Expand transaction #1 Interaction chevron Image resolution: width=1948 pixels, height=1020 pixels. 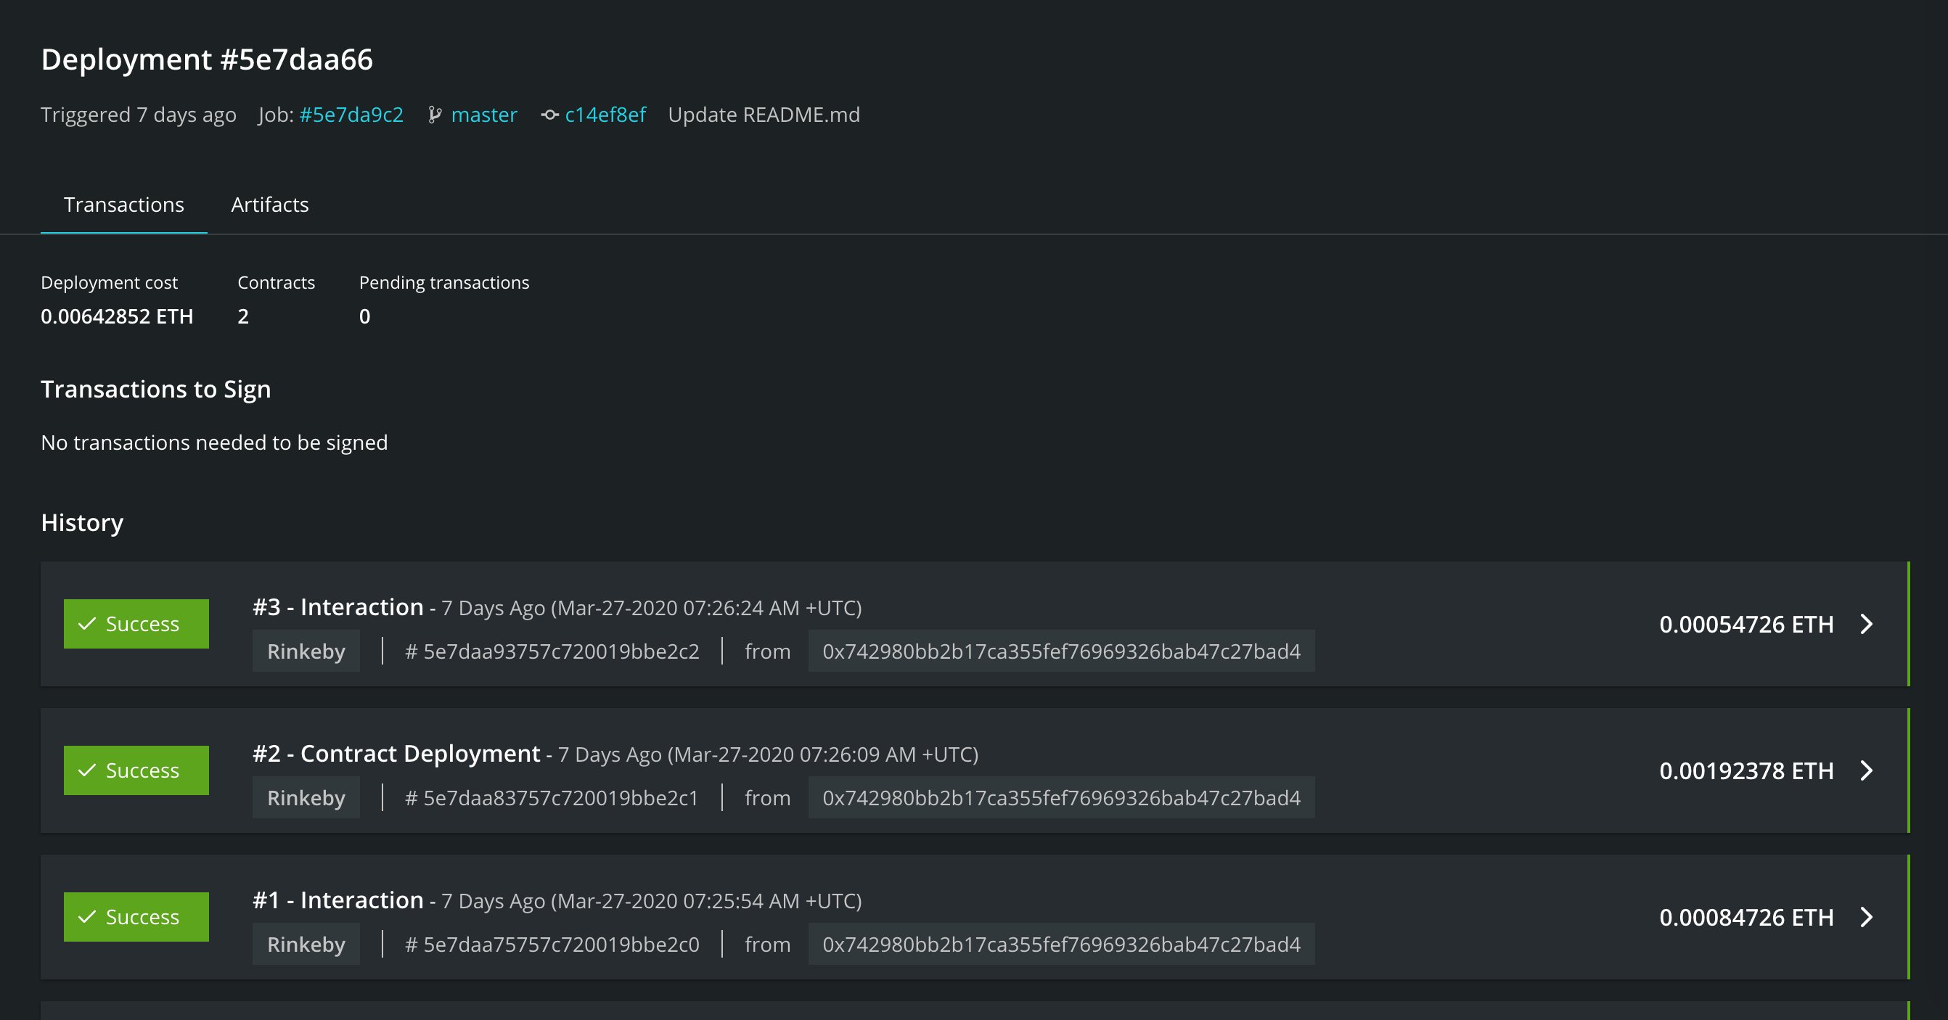1867,917
